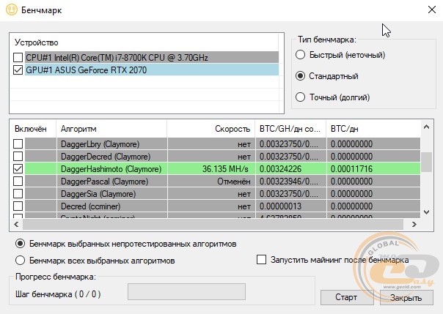The height and width of the screenshot is (314, 443).
Task: Select Decred (ccminer) row name
Action: pyautogui.click(x=91, y=206)
